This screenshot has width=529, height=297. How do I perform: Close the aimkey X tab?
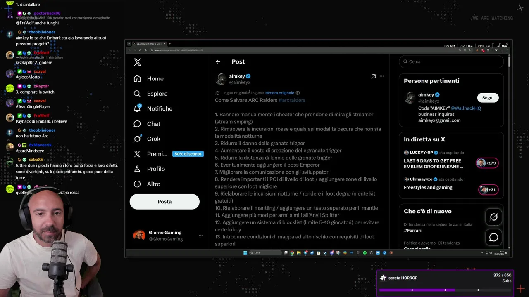[x=164, y=44]
